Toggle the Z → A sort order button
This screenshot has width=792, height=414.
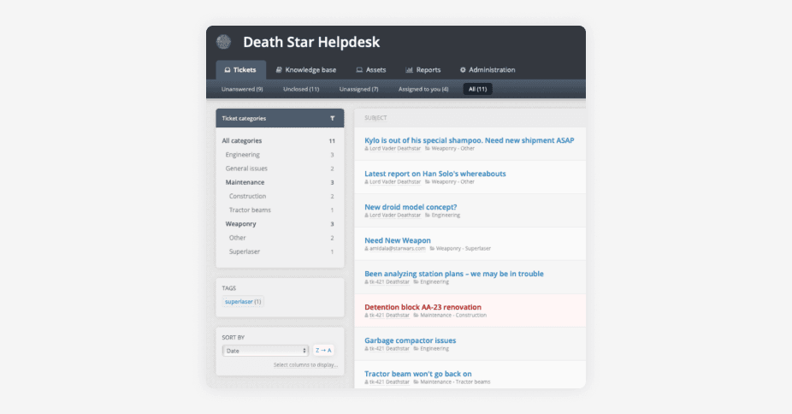pyautogui.click(x=323, y=351)
